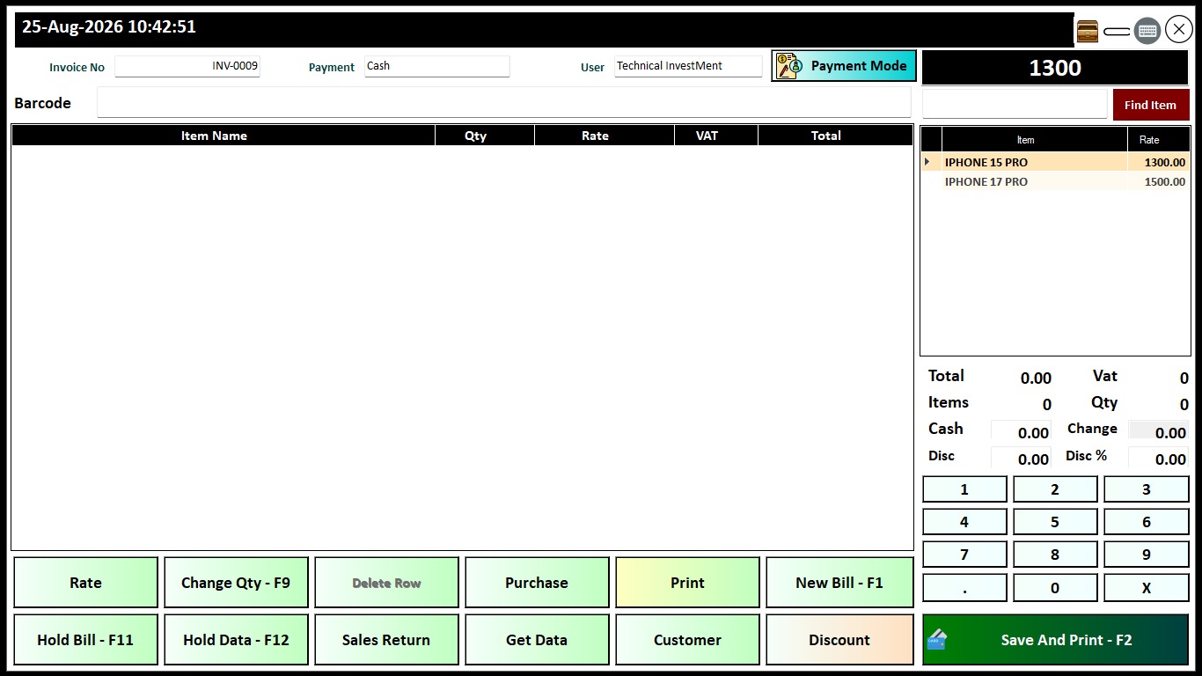Screen dimensions: 1202x676
Task: Tap keypad digit 3
Action: 1147,489
